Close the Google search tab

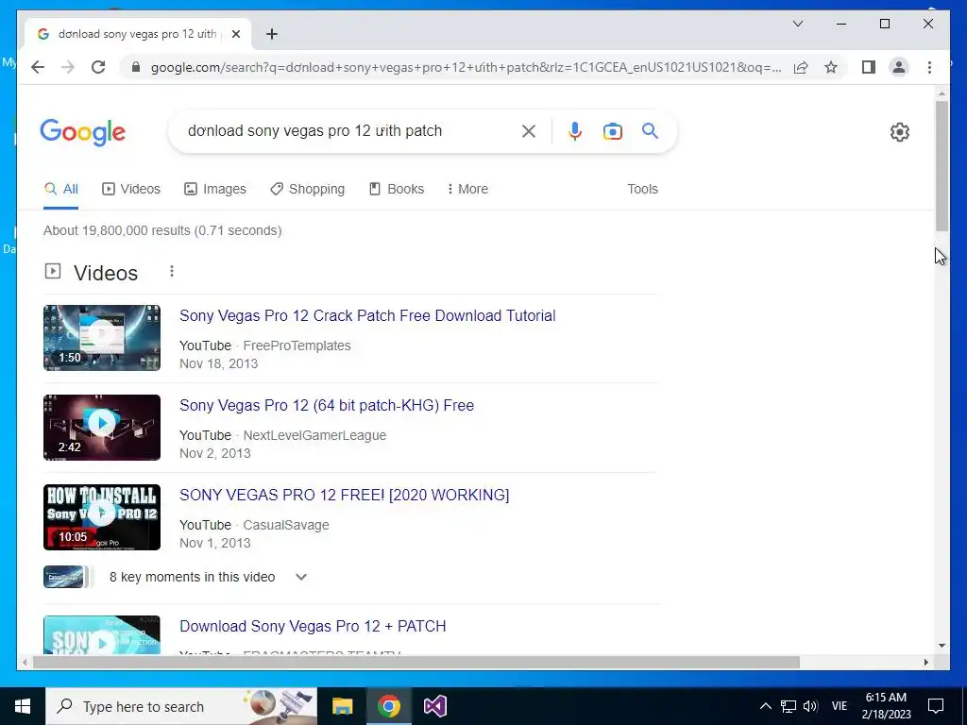[235, 34]
